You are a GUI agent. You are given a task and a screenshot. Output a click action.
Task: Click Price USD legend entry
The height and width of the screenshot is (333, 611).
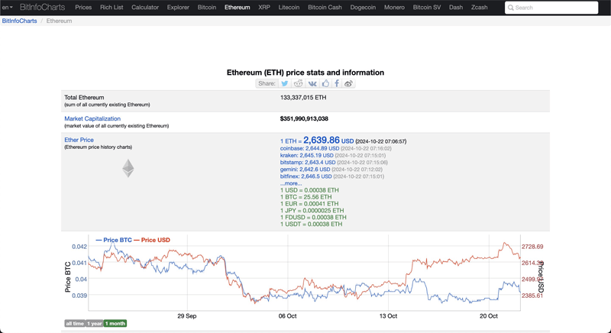[152, 240]
